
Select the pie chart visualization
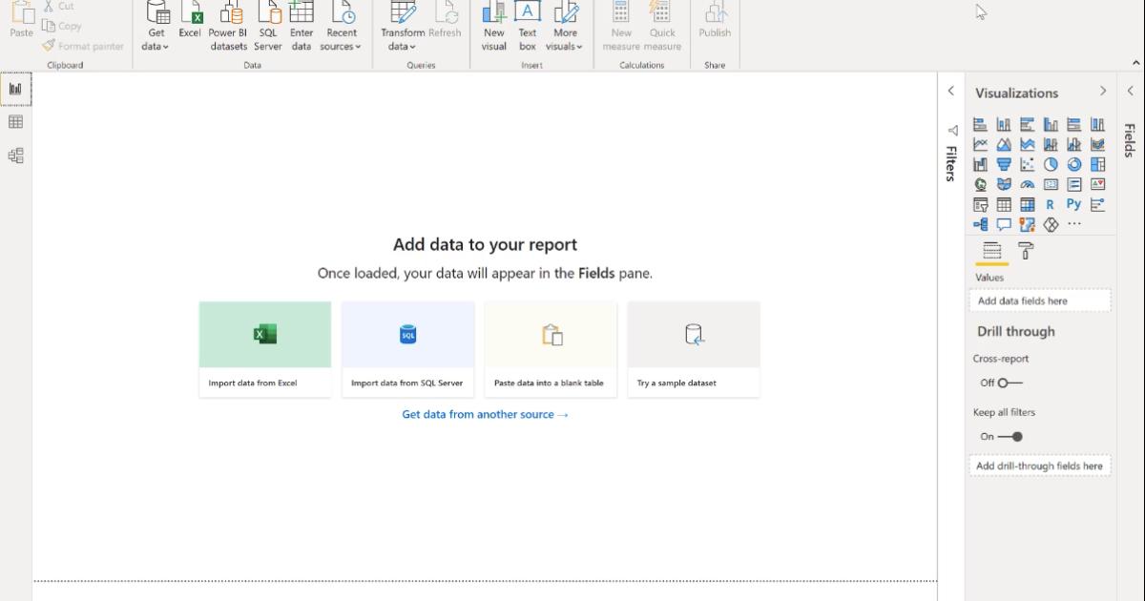(1050, 163)
